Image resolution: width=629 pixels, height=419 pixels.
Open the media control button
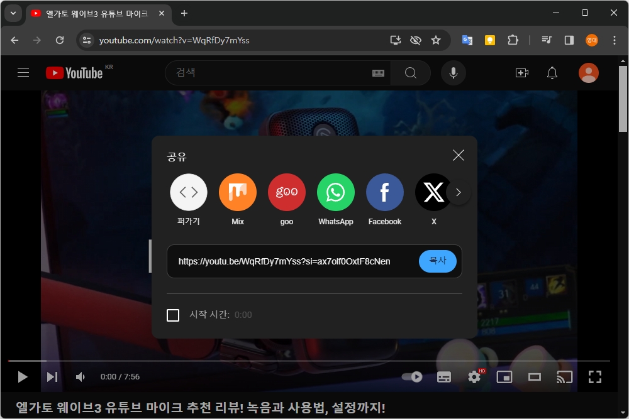[x=547, y=40]
